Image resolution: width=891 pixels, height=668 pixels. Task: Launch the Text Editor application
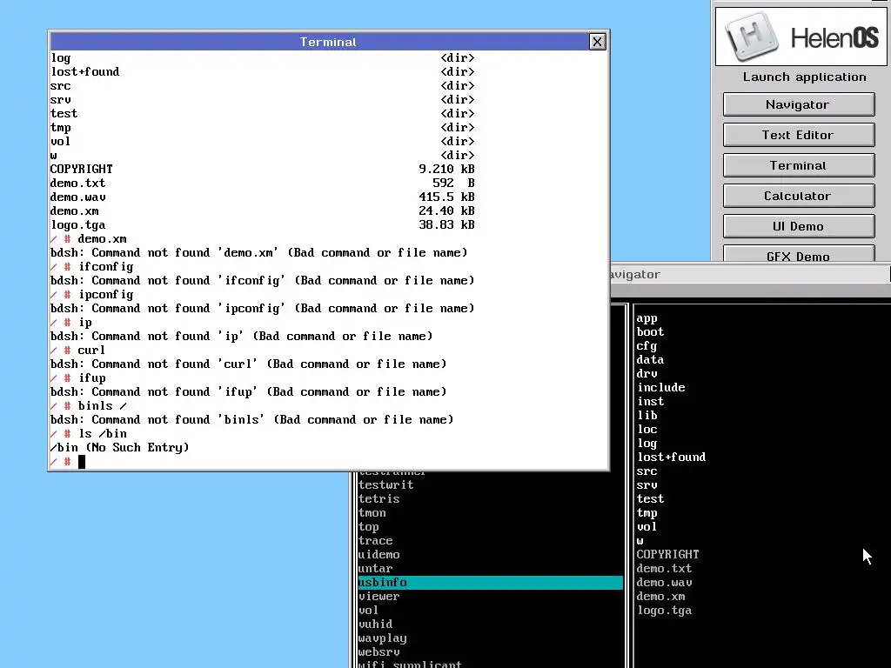[x=799, y=135]
